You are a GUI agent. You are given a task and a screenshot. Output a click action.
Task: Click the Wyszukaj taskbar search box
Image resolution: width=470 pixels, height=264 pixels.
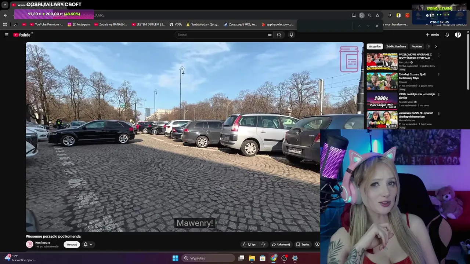(208, 258)
